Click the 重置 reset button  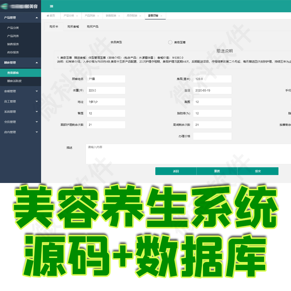tap(217, 171)
